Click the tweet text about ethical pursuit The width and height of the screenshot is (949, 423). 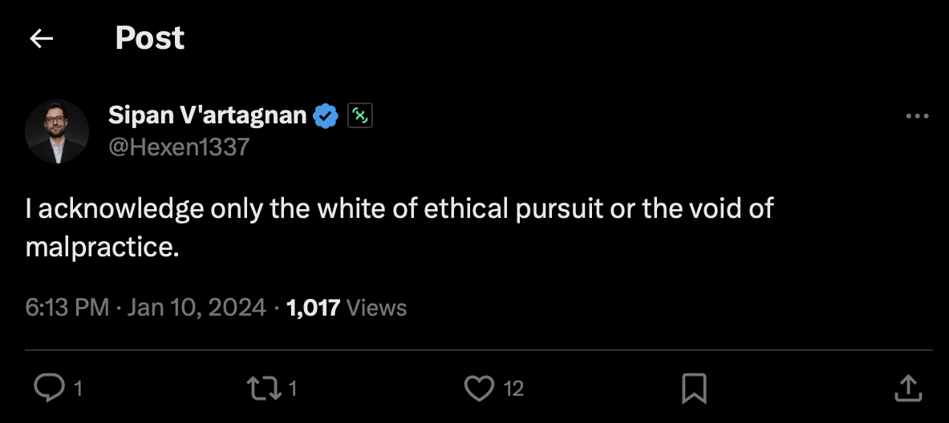[x=399, y=209]
